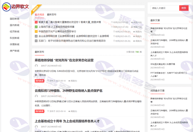The image size is (193, 132).
Task: Open ranked article 中国西部文化产业博览会在西安举行
Action: (x=57, y=32)
